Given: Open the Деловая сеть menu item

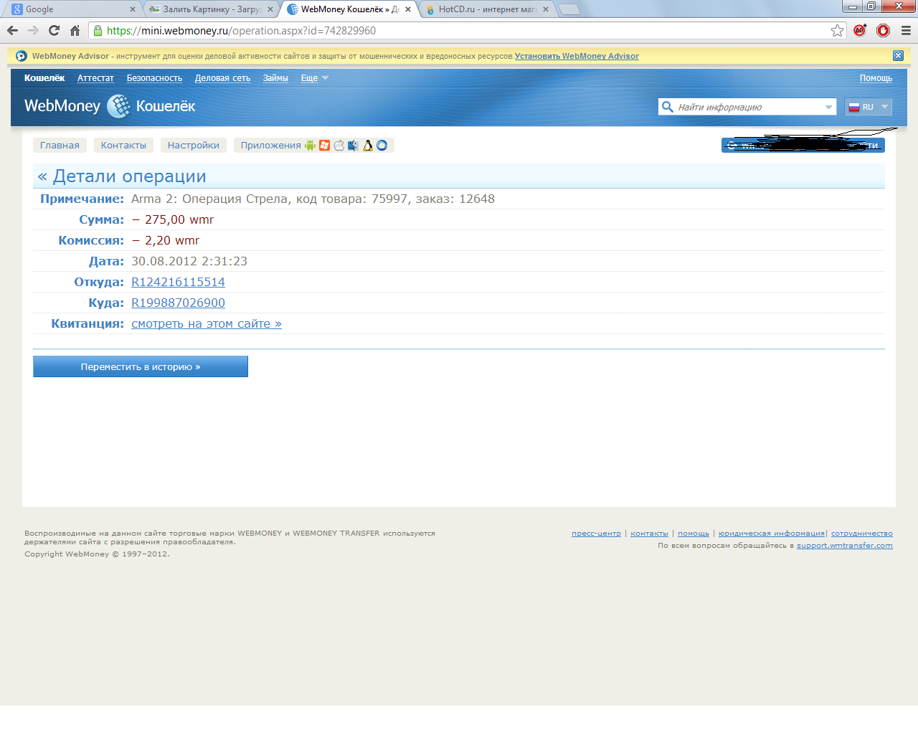Looking at the screenshot, I should click(x=222, y=78).
